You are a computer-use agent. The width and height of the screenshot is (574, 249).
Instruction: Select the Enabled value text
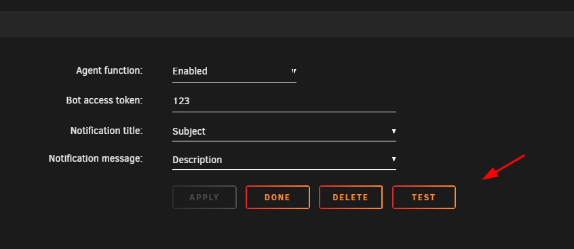pyautogui.click(x=189, y=71)
